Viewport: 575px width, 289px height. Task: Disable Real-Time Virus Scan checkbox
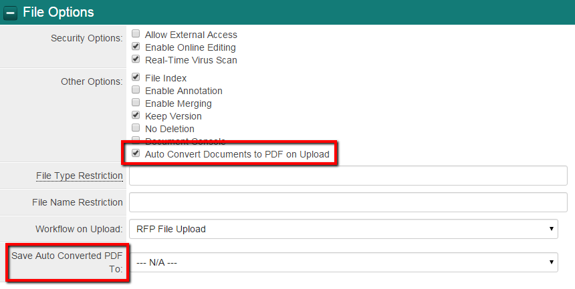coord(136,59)
